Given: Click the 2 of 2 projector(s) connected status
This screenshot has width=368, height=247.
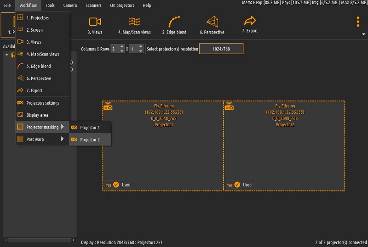Looking at the screenshot, I should [341, 242].
